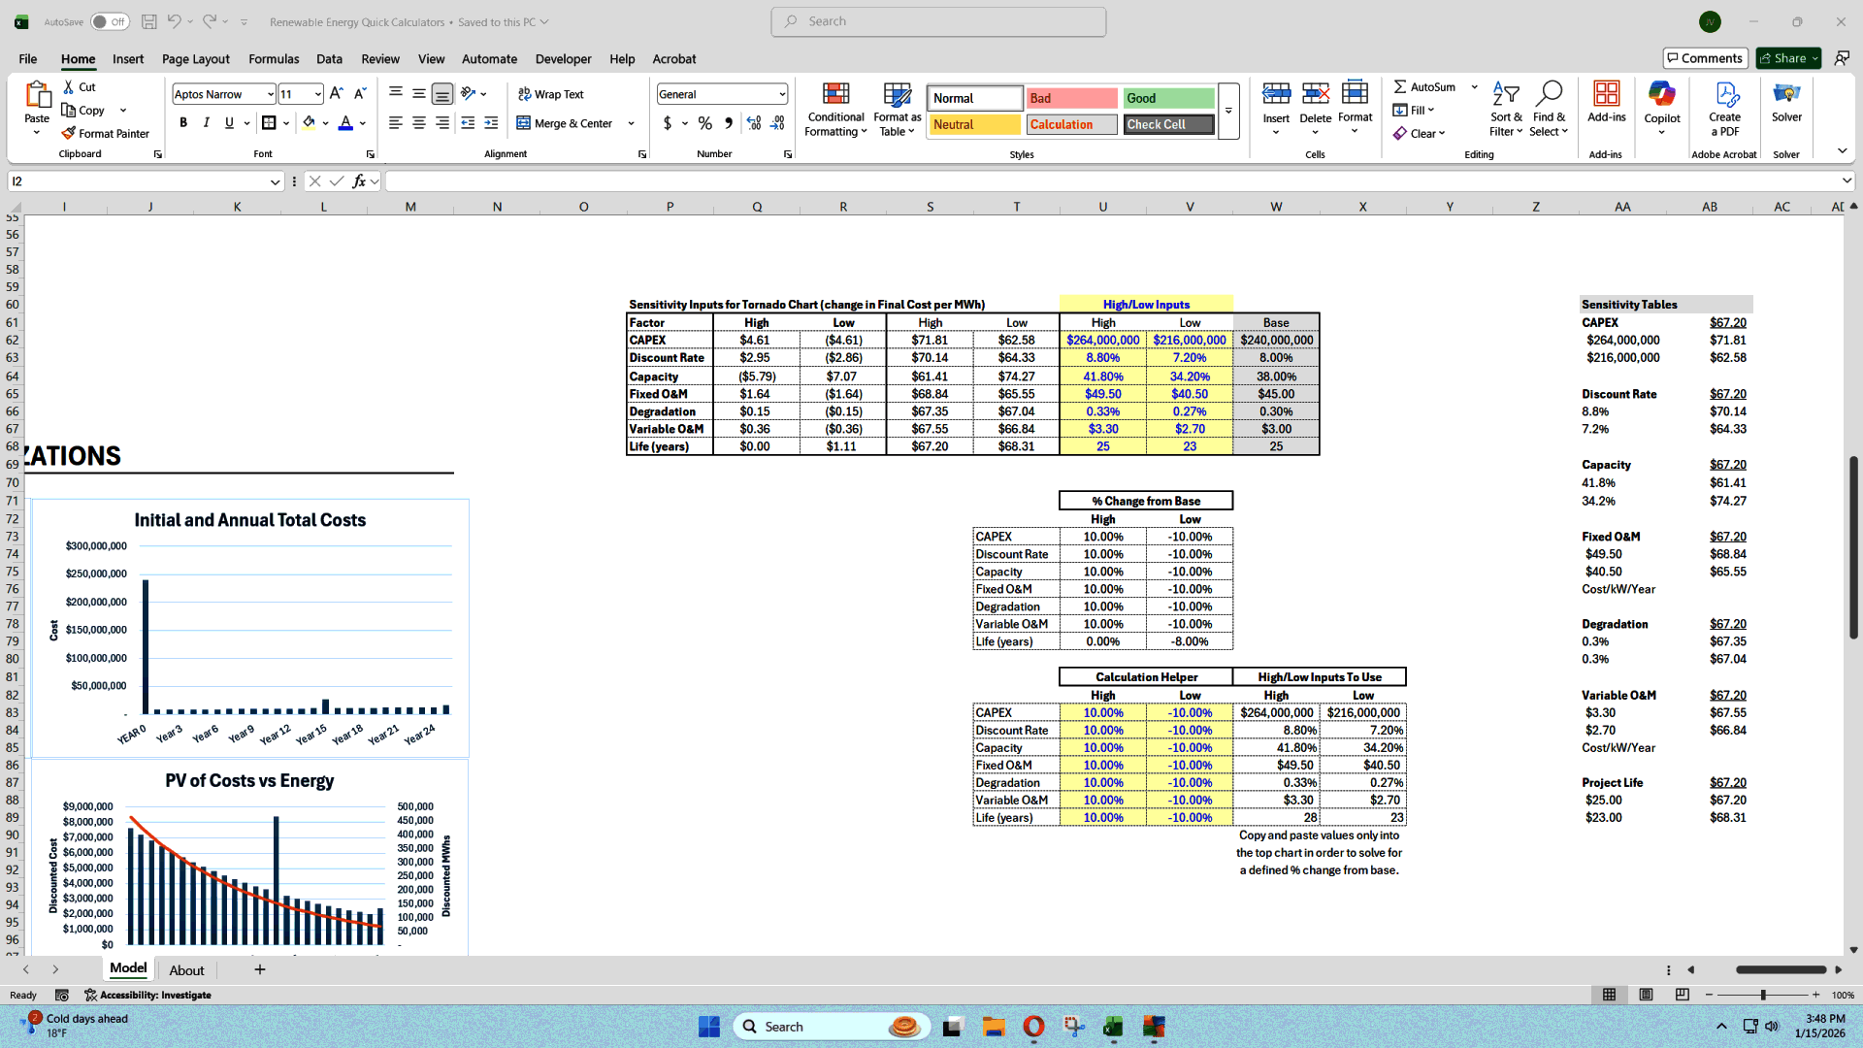Toggle italic formatting
The width and height of the screenshot is (1863, 1048).
tap(206, 122)
